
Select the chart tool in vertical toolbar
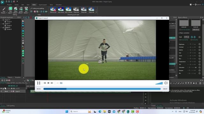coord(23,46)
